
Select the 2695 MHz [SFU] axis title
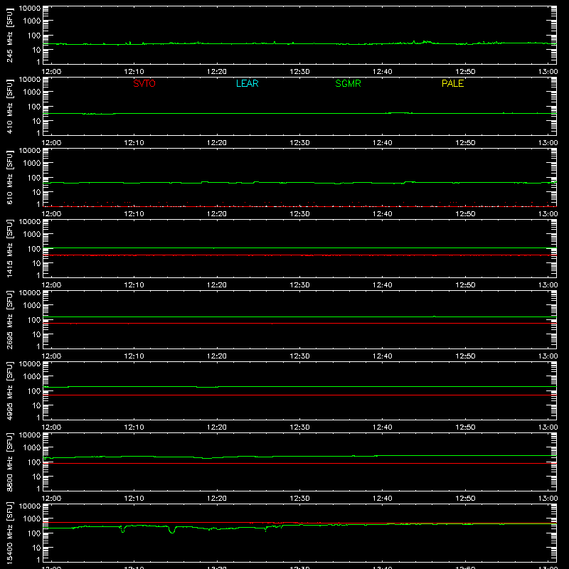10,319
